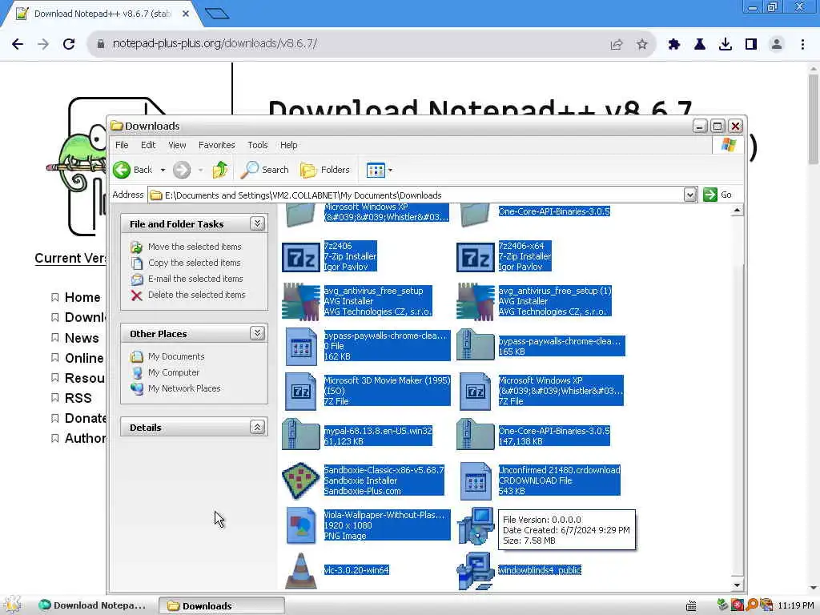The image size is (820, 615).
Task: Open Chrome extensions puzzle icon
Action: 673,45
